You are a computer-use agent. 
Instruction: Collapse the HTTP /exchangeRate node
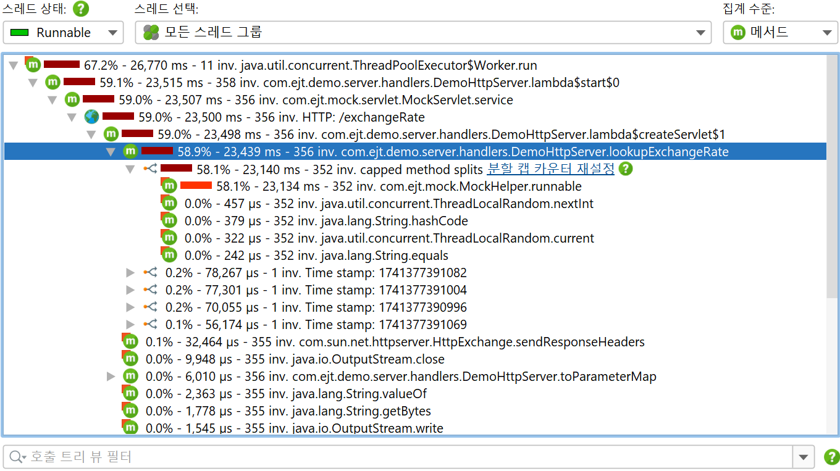(x=72, y=117)
